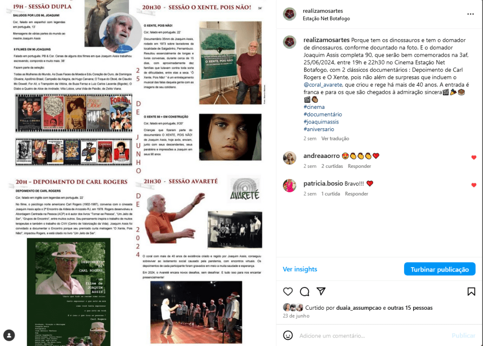Save the post with the bookmark icon
This screenshot has width=483, height=346.
(471, 291)
